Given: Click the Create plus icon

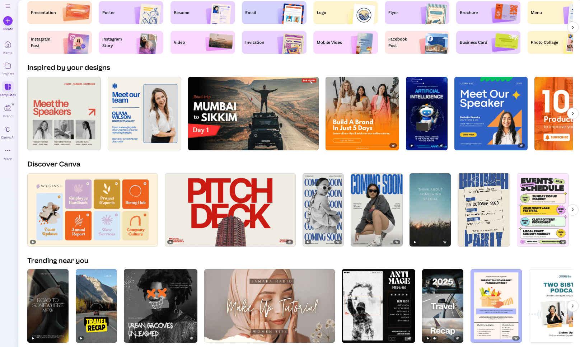Looking at the screenshot, I should (x=8, y=20).
